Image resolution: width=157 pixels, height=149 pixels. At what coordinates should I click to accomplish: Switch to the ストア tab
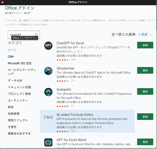[27, 13]
